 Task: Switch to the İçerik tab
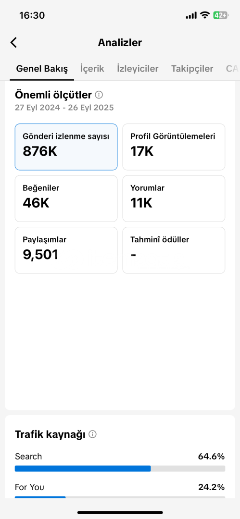click(92, 69)
